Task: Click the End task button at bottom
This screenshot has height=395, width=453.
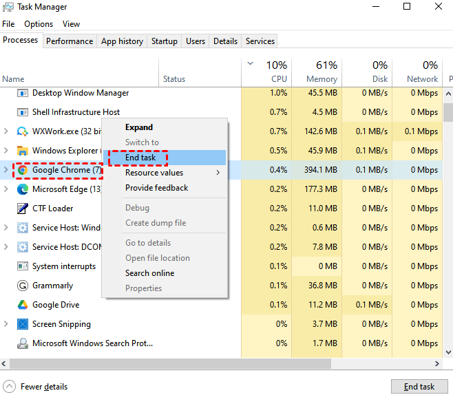Action: tap(419, 387)
